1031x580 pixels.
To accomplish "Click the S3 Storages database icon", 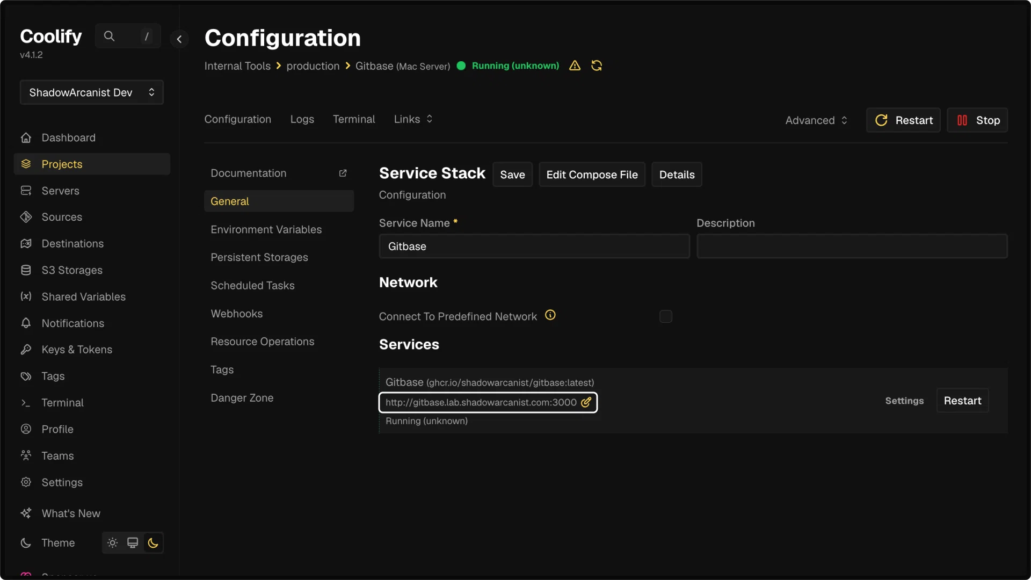I will pyautogui.click(x=26, y=270).
